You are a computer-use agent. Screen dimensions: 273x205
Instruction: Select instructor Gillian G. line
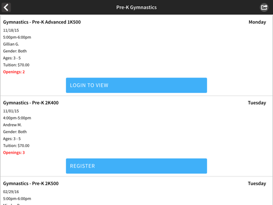11,44
